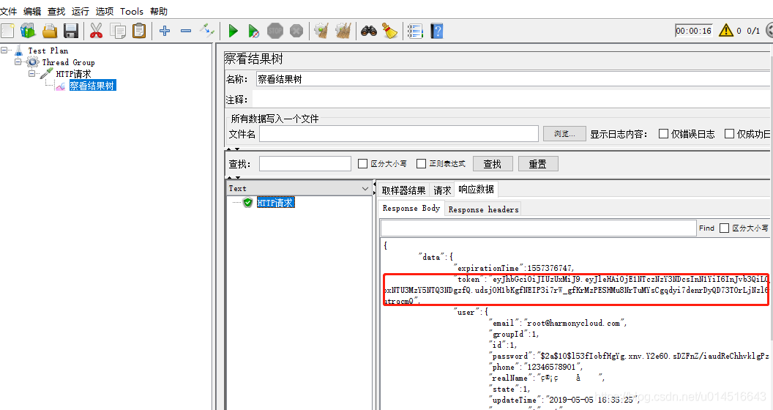Switch to the 响应数据 tab
773x410 pixels.
pyautogui.click(x=477, y=189)
